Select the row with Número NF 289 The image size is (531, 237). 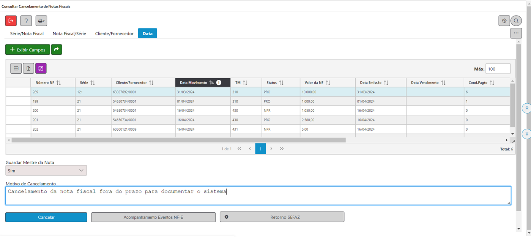(258, 92)
